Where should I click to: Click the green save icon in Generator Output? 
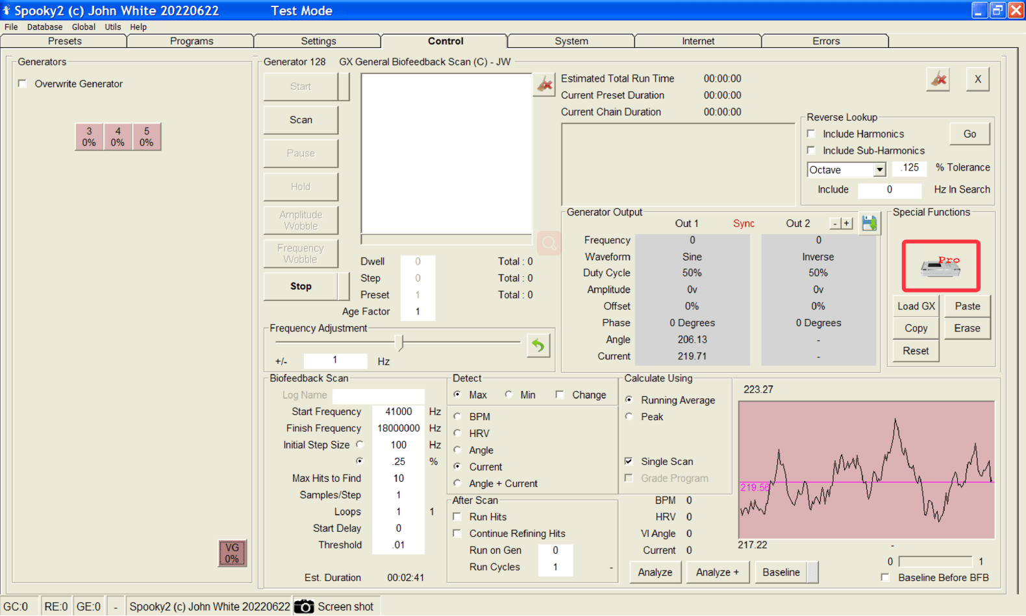click(869, 224)
